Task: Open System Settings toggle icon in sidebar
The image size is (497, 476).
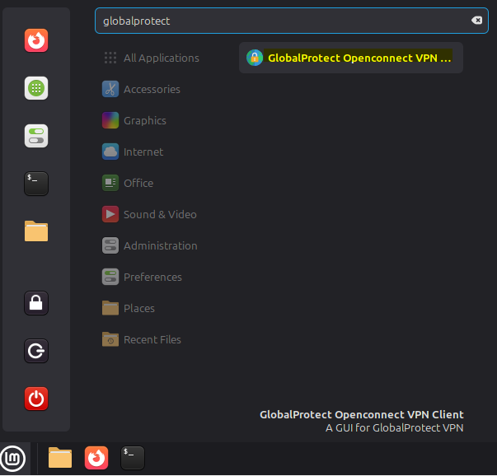Action: click(x=36, y=136)
